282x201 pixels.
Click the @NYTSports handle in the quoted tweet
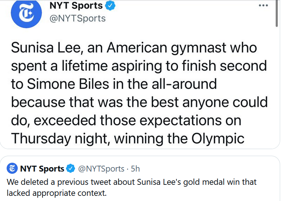[x=100, y=169]
